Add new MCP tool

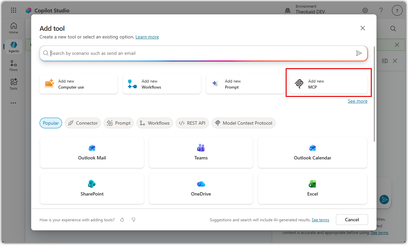329,84
